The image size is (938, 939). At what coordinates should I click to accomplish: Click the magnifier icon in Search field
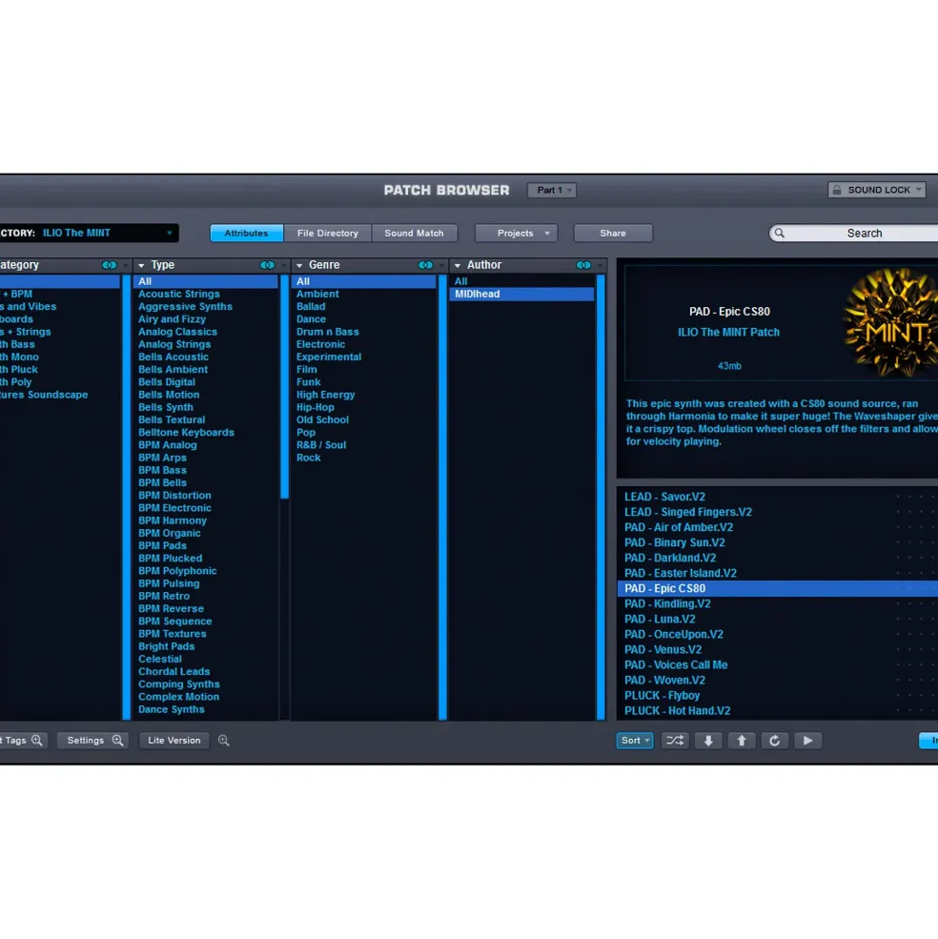pos(779,233)
